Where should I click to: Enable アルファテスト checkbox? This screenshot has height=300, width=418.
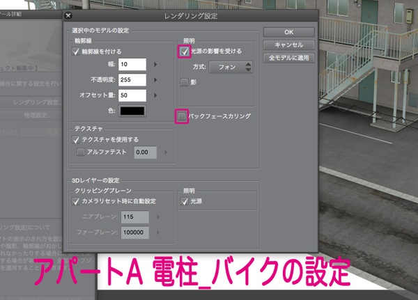(x=81, y=152)
